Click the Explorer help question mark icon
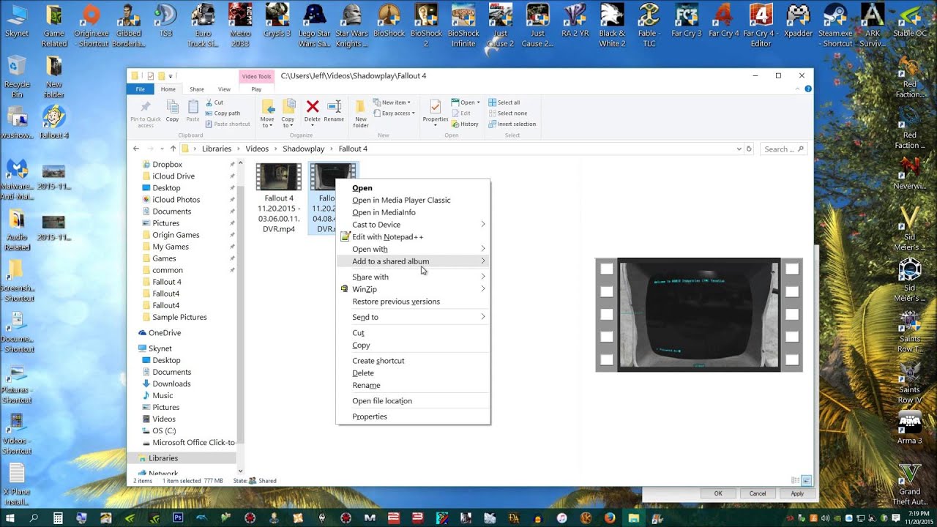The width and height of the screenshot is (937, 527). (808, 89)
